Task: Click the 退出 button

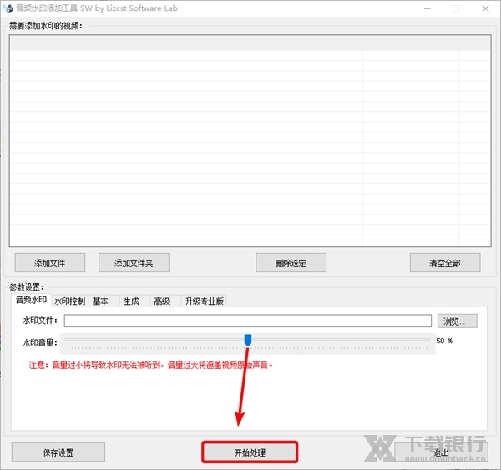Action: [441, 452]
